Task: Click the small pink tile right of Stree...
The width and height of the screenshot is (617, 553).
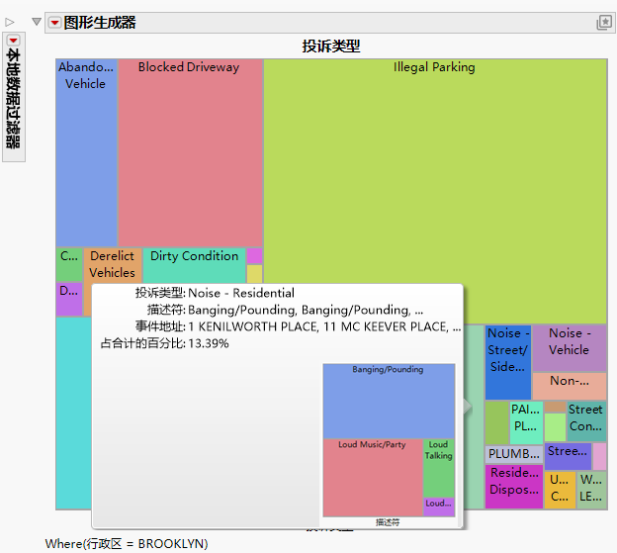Action: 599,456
